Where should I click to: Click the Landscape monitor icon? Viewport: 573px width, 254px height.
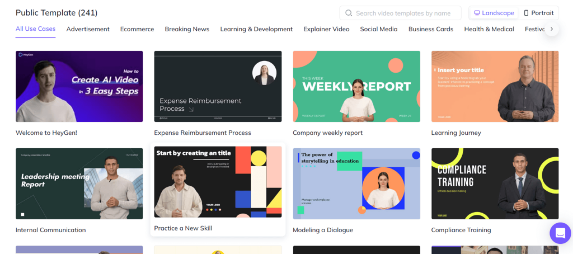click(x=477, y=13)
